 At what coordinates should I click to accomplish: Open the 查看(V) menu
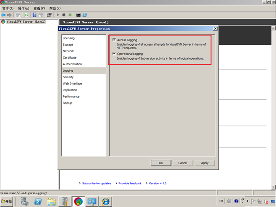click(x=39, y=8)
